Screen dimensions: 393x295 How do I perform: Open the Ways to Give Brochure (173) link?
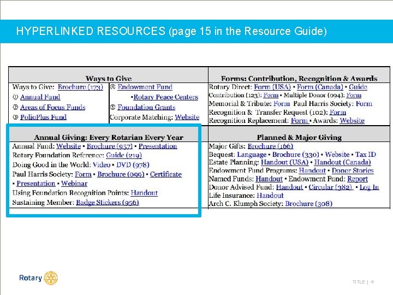pos(80,87)
